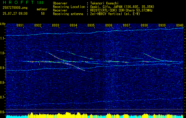Image resolution: width=186 pixels, height=118 pixels.
Task: Click the 1.0 kHz axis label
Action: tap(3, 53)
